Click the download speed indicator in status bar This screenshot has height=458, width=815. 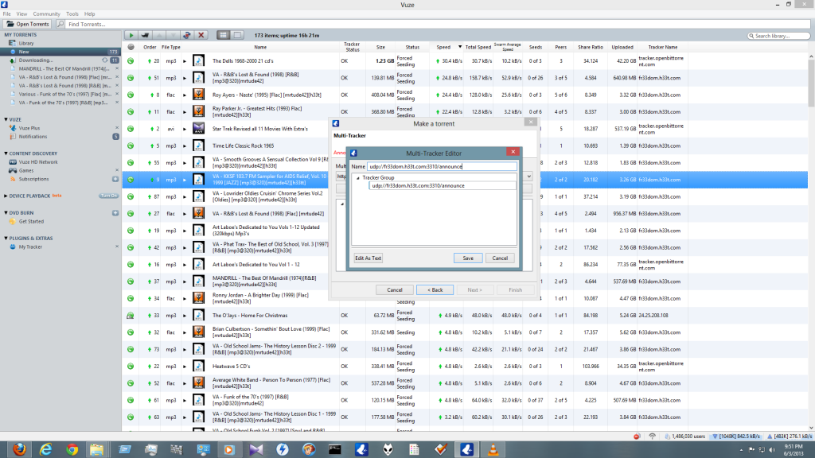pyautogui.click(x=735, y=437)
